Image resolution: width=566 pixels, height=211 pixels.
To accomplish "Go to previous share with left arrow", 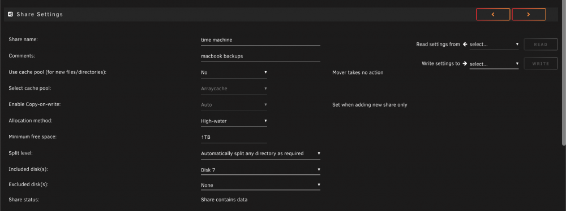I will [493, 15].
